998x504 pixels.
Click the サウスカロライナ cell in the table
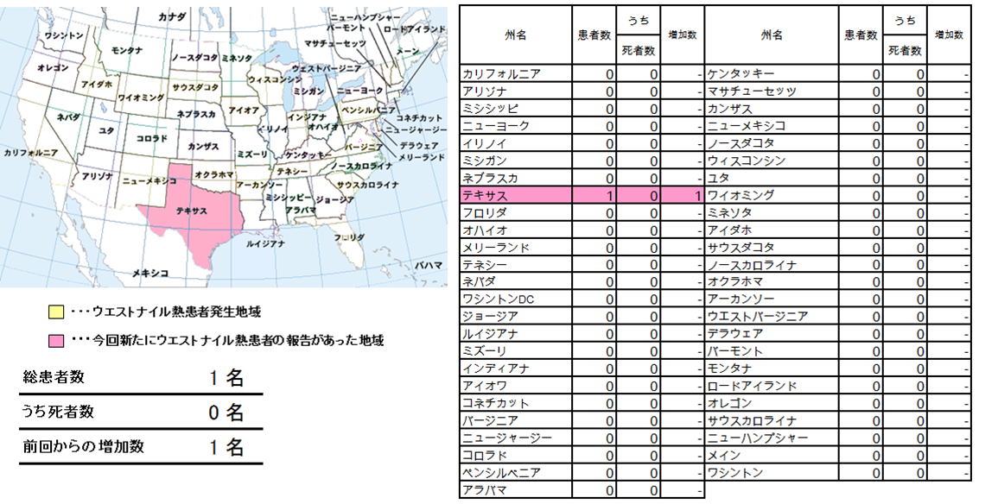coord(772,421)
